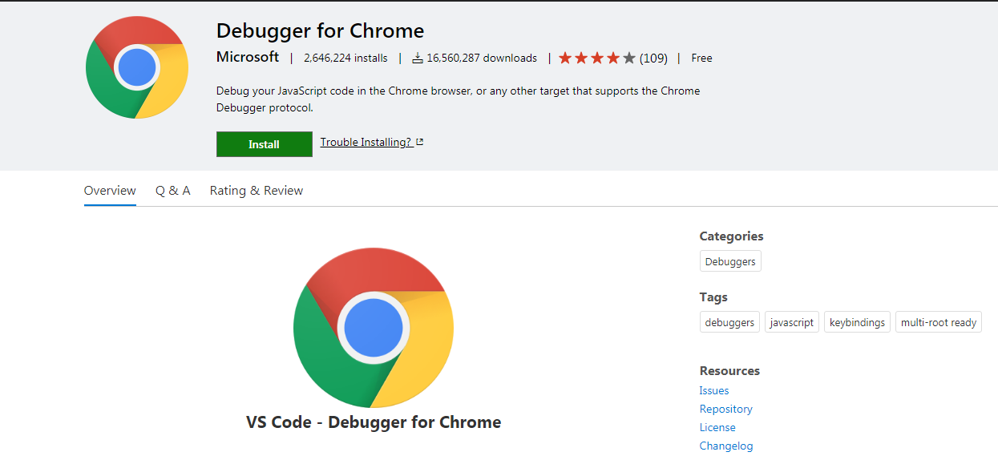Click the large Chrome logo in Overview
Screen dimensions: 998x456
click(374, 327)
